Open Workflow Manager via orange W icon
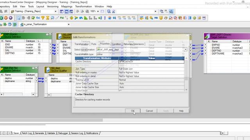The width and height of the screenshot is (250, 140). pyautogui.click(x=6, y=18)
